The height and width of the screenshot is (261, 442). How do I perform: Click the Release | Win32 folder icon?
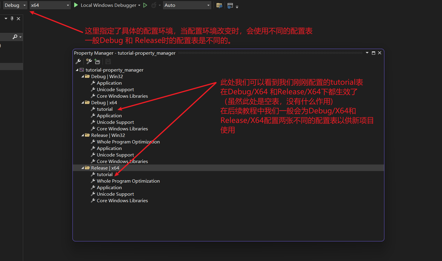pos(87,135)
